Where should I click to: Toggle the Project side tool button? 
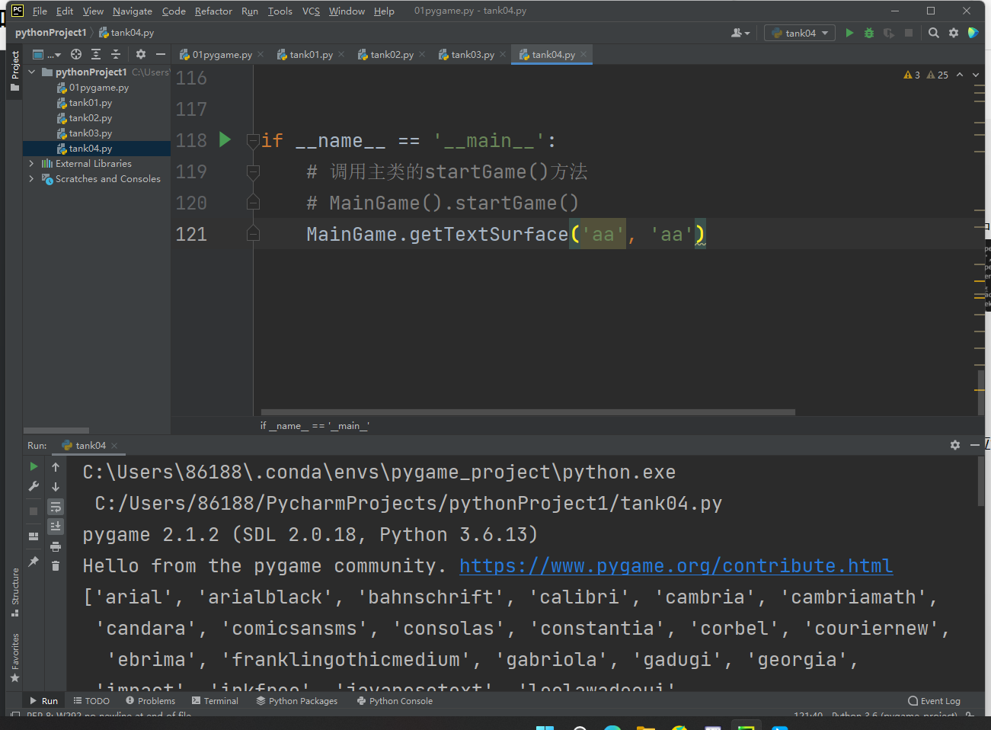(14, 71)
